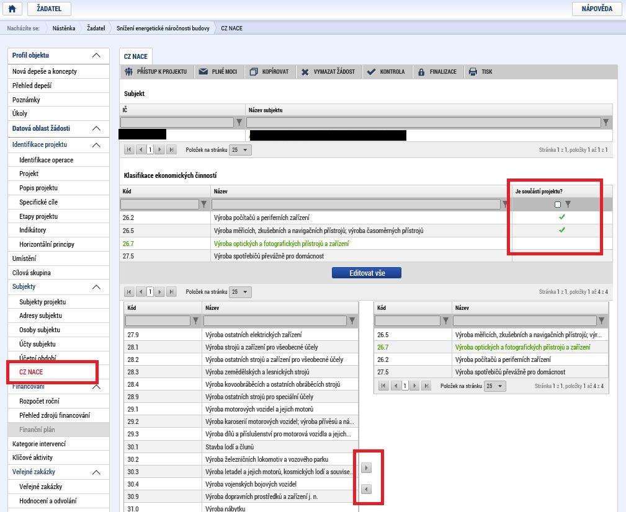This screenshot has height=512, width=626.
Task: Open Přehled depeší in sidebar
Action: click(x=32, y=86)
